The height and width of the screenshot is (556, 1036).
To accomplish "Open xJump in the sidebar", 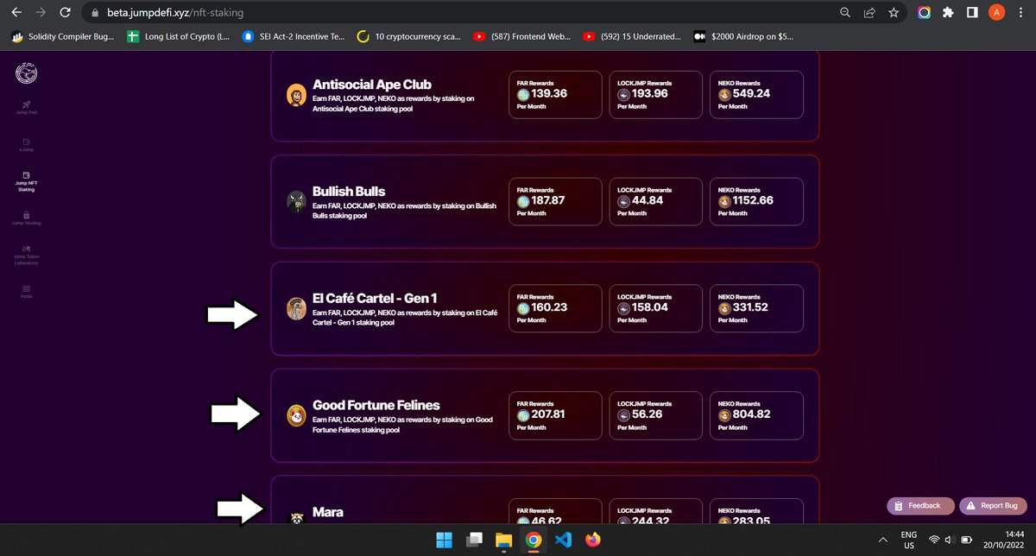I will point(27,145).
